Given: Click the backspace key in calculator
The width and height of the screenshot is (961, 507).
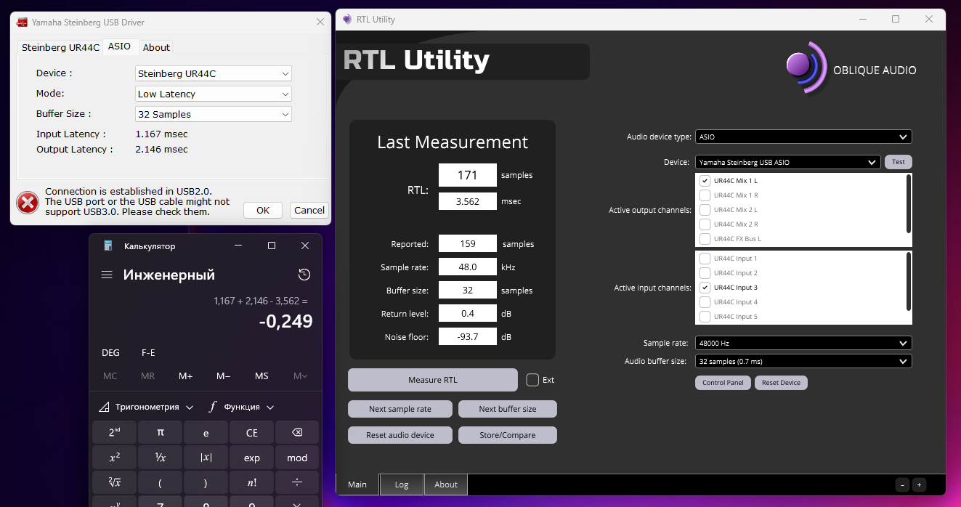Looking at the screenshot, I should point(297,432).
